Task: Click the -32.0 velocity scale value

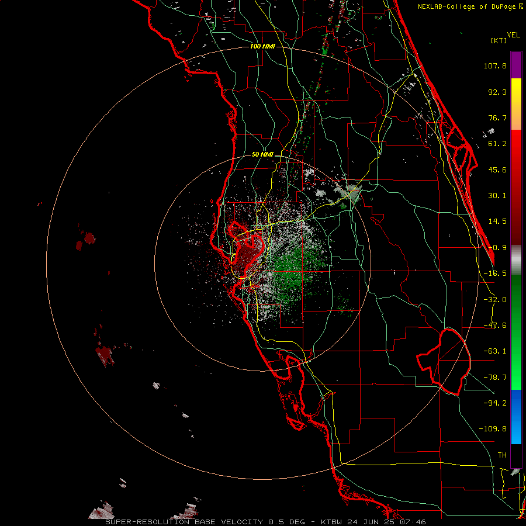Action: 495,300
